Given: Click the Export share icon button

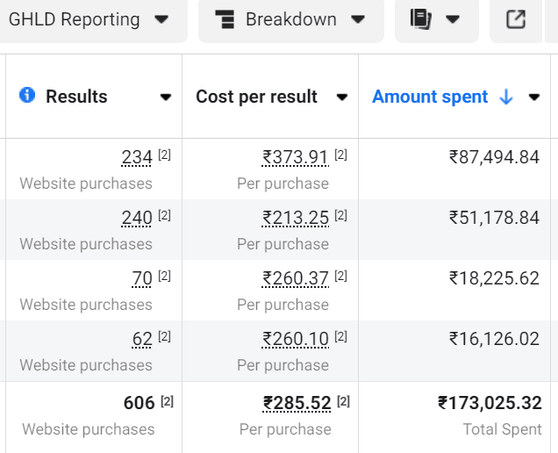Looking at the screenshot, I should point(516,19).
